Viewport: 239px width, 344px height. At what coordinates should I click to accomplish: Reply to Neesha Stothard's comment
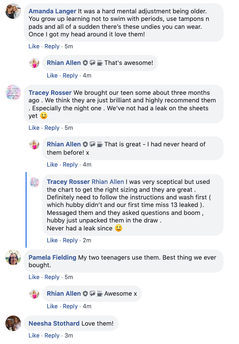(52, 335)
